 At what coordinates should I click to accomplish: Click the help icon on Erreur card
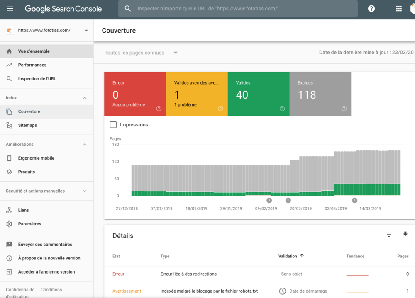tap(159, 109)
